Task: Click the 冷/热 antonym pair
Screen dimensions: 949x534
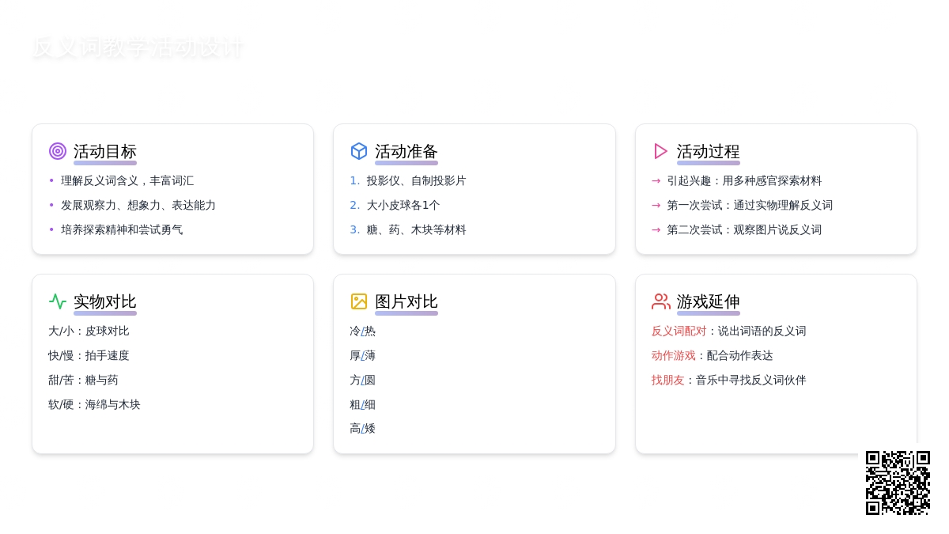Action: (x=362, y=331)
